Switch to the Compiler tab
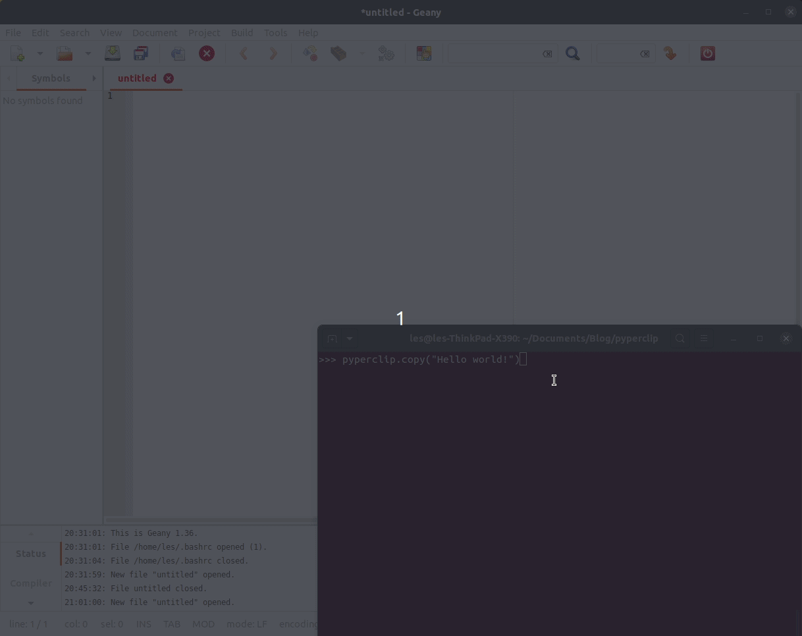Viewport: 802px width, 636px height. coord(30,583)
